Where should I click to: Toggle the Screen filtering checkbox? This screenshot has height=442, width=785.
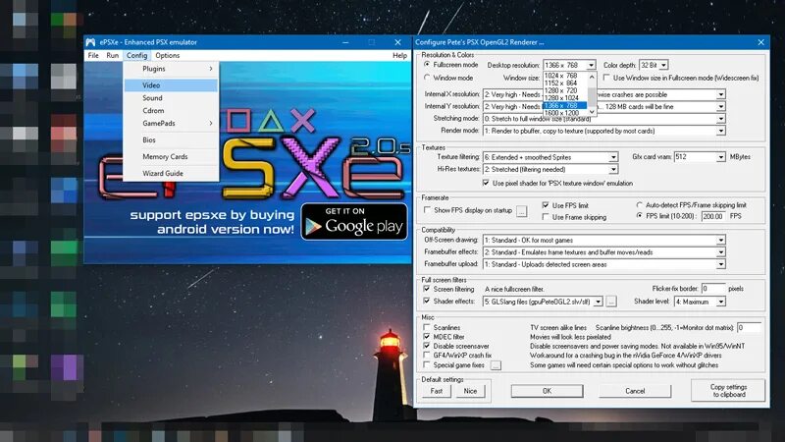(x=427, y=289)
